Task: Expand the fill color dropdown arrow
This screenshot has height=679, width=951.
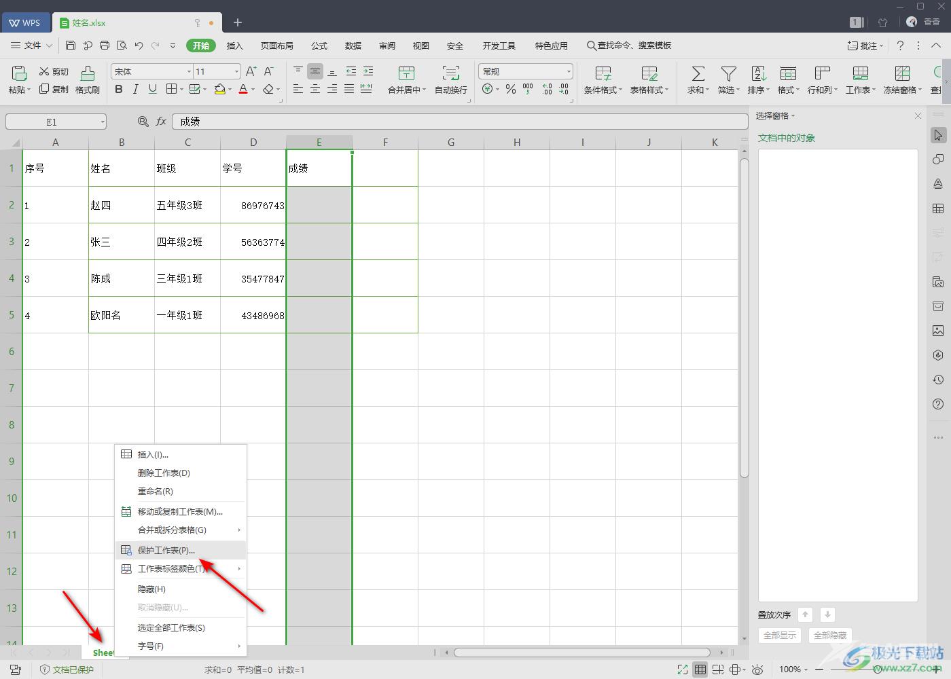Action: (230, 90)
